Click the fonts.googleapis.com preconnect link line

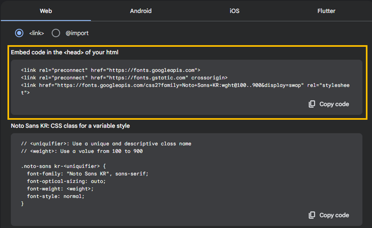(110, 70)
